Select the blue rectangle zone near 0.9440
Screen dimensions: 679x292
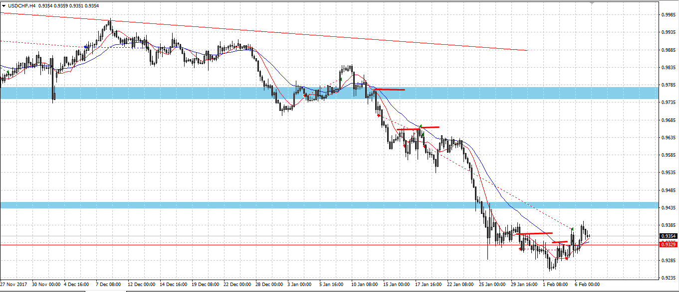(329, 205)
